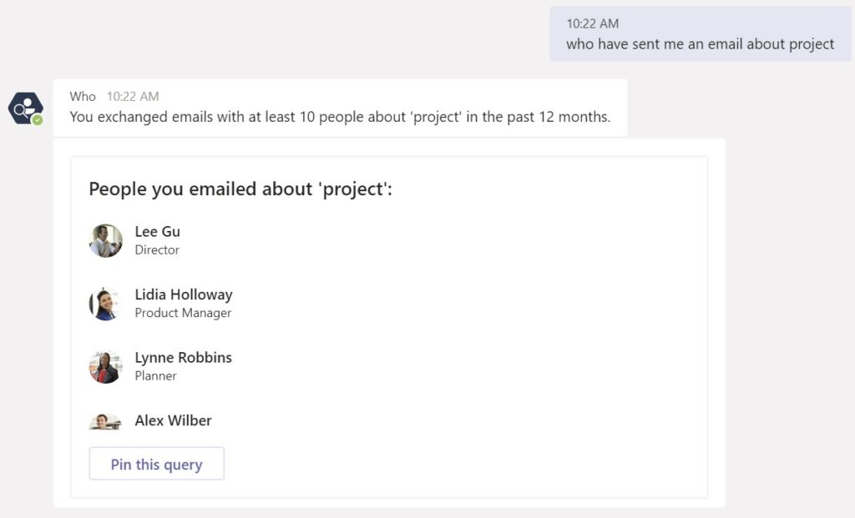Click the 'Who' sender name label

point(83,97)
